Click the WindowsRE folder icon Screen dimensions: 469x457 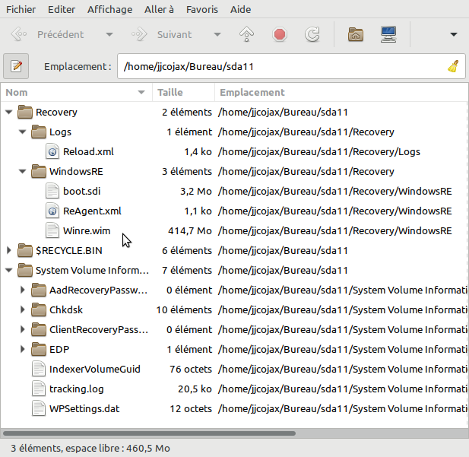(39, 171)
